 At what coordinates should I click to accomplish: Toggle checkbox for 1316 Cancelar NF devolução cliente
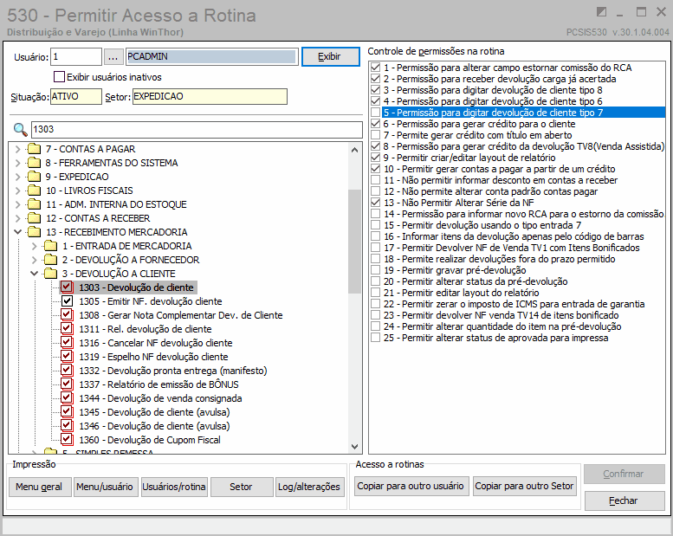click(67, 342)
